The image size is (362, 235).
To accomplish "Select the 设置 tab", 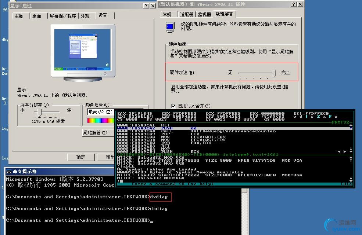I will coord(103,15).
